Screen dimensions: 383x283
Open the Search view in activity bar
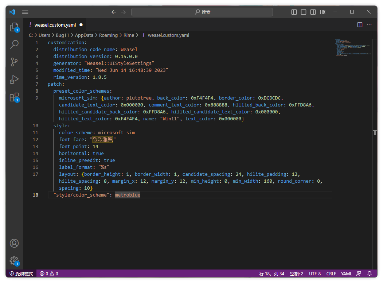click(x=14, y=44)
